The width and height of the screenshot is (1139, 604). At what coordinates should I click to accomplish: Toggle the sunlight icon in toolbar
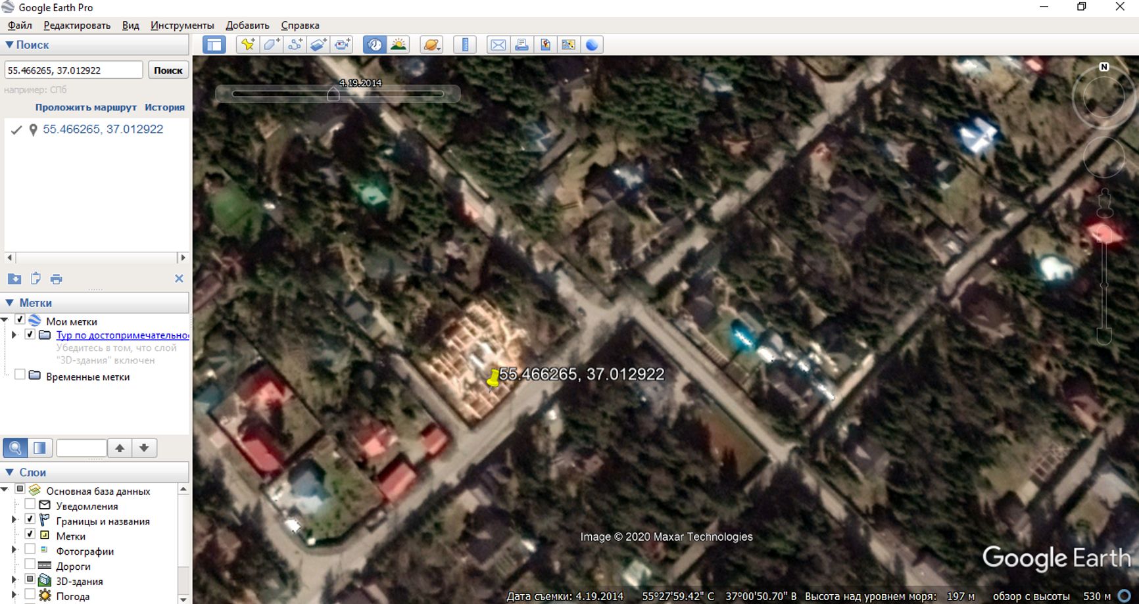[399, 45]
